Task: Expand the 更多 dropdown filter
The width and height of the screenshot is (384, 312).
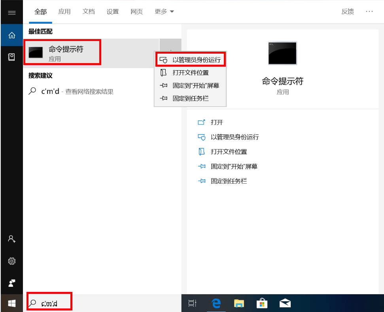Action: pos(164,12)
